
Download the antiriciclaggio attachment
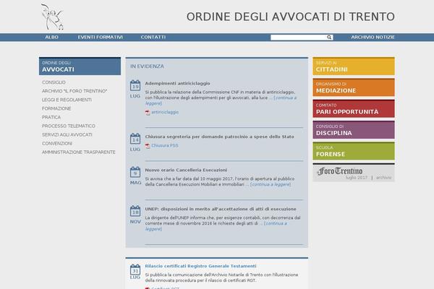click(x=165, y=112)
